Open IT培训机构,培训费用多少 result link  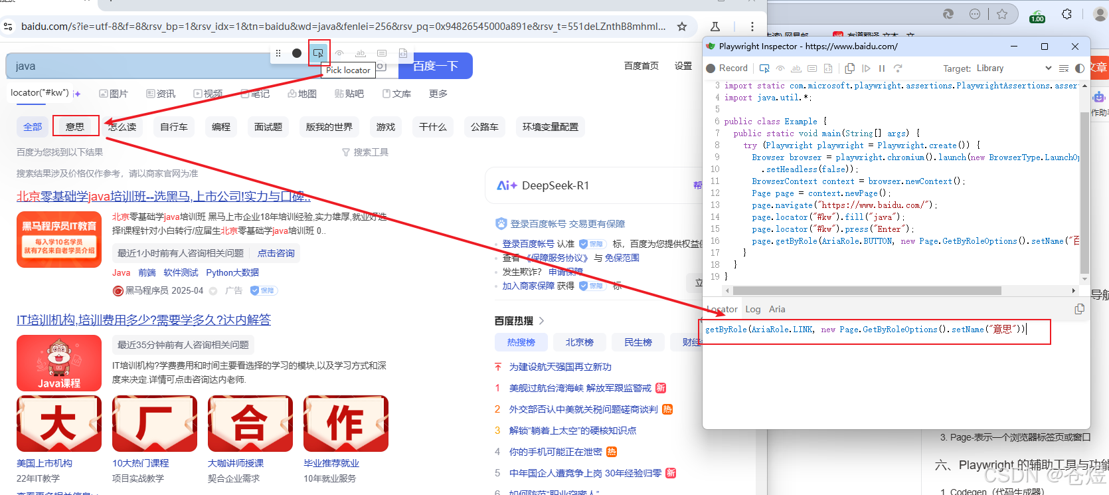(x=143, y=320)
